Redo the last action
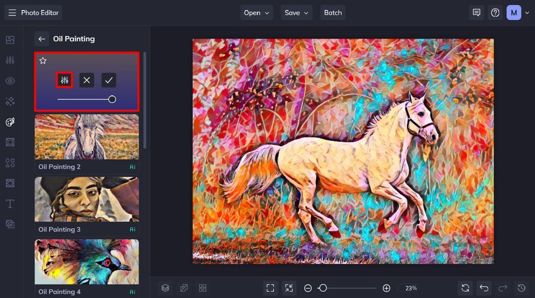535x298 pixels. coord(503,288)
